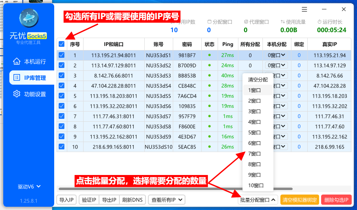Click the 导入IP button
Image resolution: width=357 pixels, height=210 pixels.
66,200
